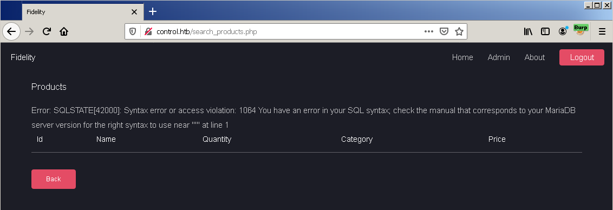The width and height of the screenshot is (613, 210).
Task: Bookmark this page with star
Action: point(459,32)
